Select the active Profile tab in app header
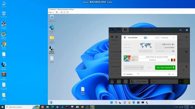The height and width of the screenshot is (109, 195). (x=125, y=30)
